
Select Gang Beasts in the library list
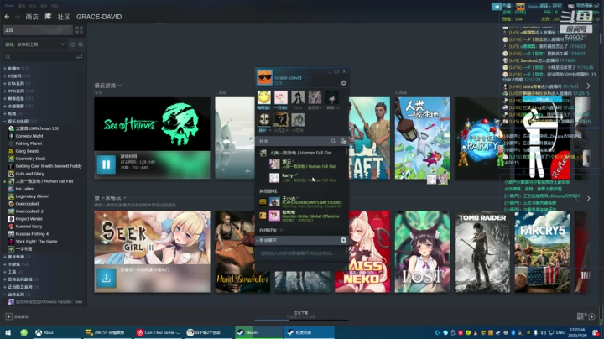point(28,151)
